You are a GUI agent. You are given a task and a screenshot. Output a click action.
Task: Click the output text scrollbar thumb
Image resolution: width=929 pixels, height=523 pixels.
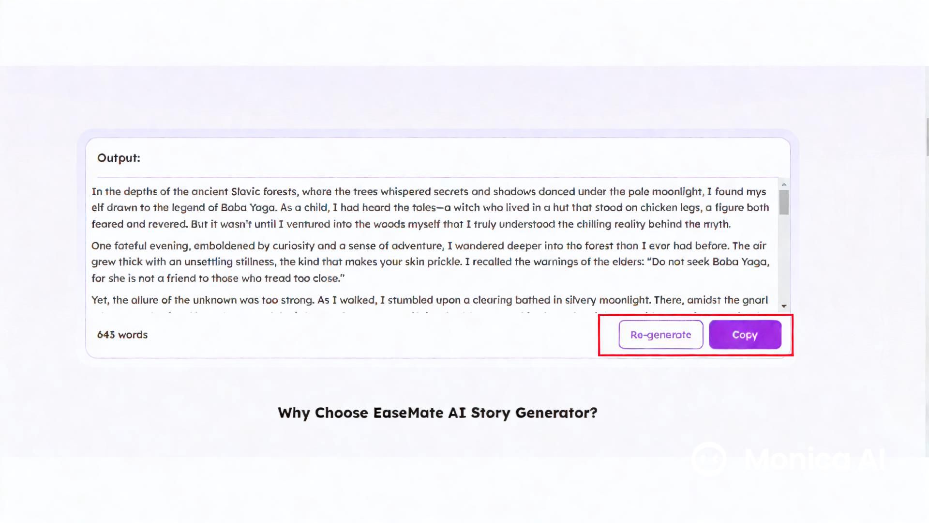[x=784, y=202]
